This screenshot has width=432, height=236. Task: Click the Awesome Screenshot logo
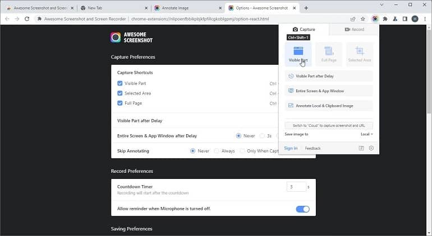pyautogui.click(x=131, y=37)
